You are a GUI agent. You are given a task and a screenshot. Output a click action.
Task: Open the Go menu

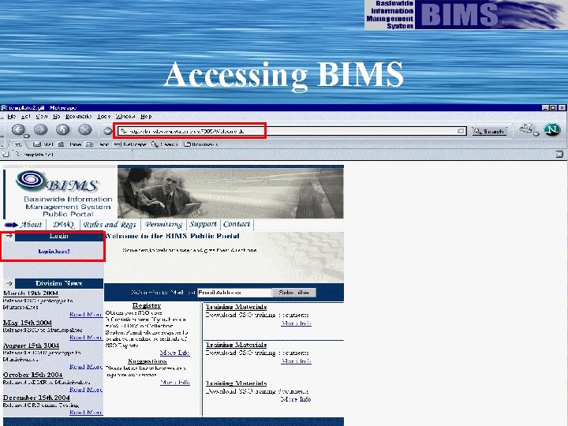[56, 116]
